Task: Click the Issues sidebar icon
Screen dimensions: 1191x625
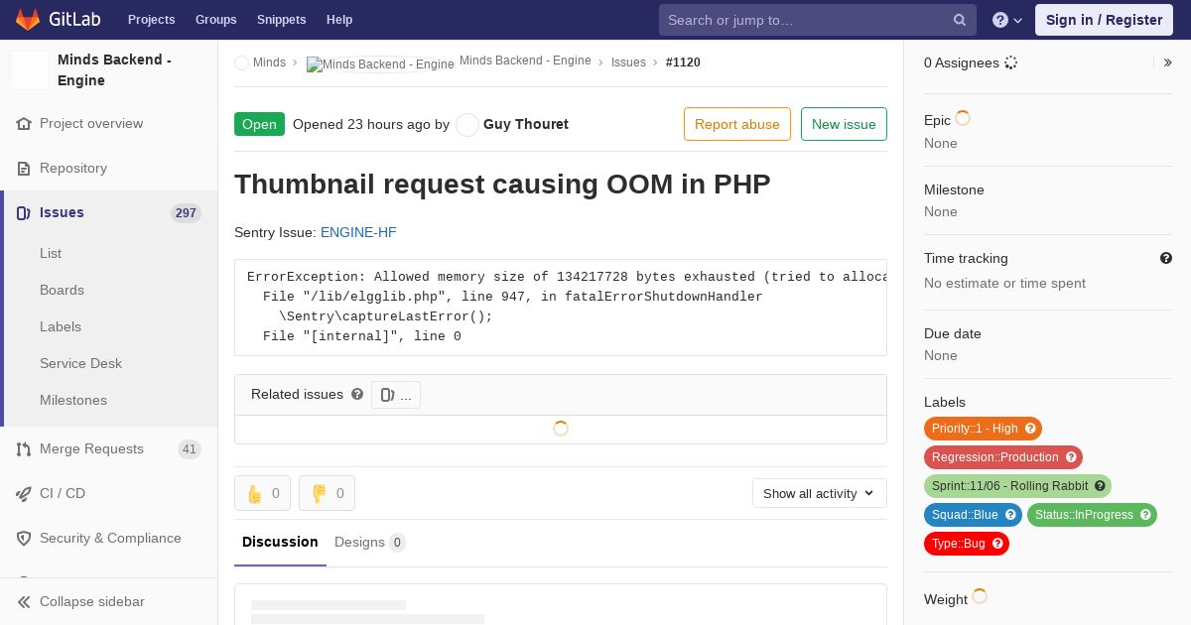Action: coord(24,213)
